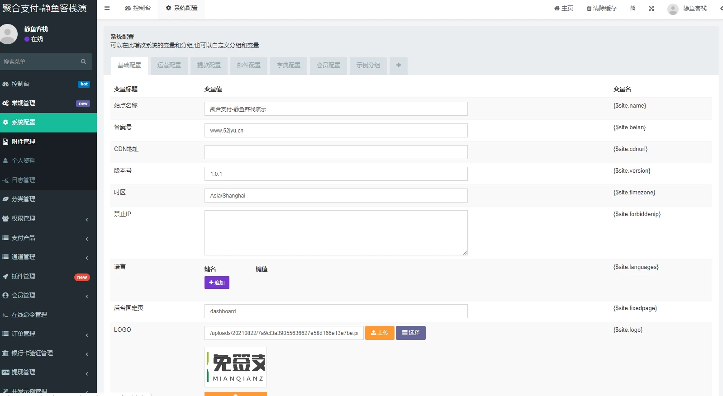Click the hot badge next to 控制台
This screenshot has height=396, width=723.
click(x=84, y=84)
